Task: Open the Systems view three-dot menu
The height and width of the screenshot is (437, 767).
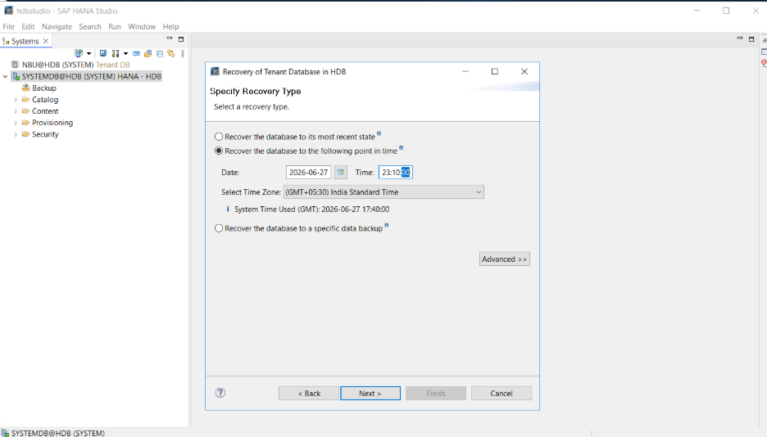Action: tap(183, 53)
